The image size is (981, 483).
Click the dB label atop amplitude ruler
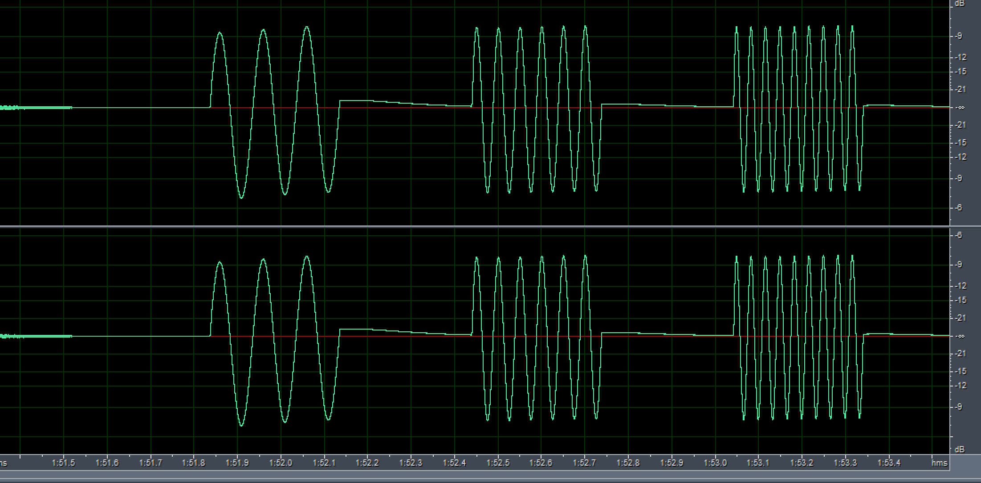tap(959, 4)
